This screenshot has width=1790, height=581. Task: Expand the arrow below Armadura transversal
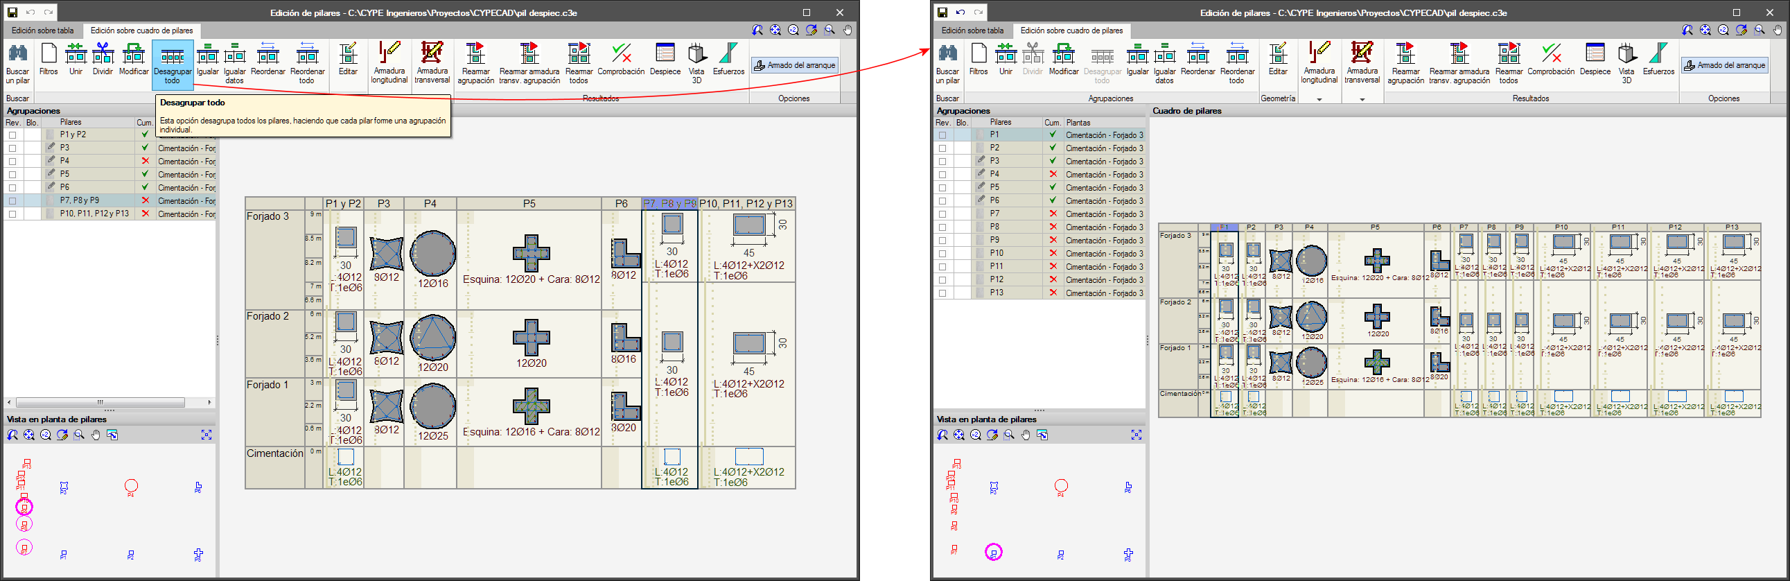click(1362, 99)
